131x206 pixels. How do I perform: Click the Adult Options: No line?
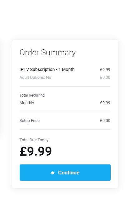(x=36, y=78)
